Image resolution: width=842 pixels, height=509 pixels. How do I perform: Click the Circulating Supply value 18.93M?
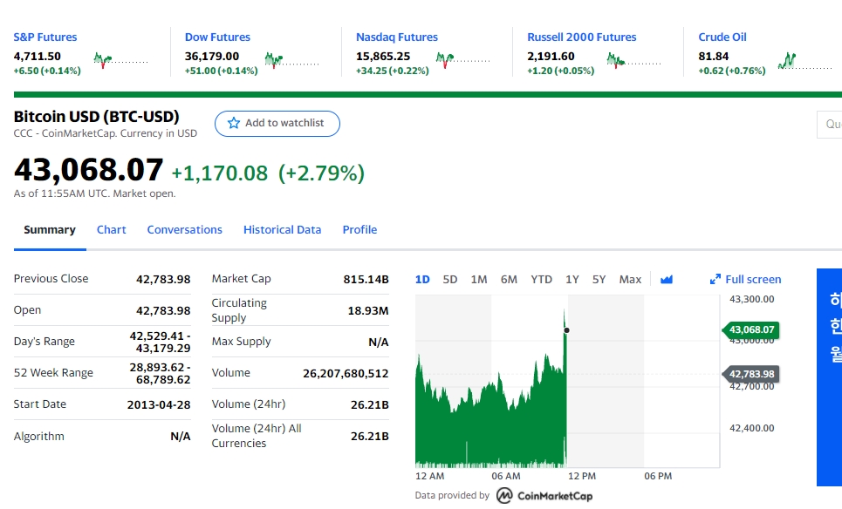tap(368, 310)
